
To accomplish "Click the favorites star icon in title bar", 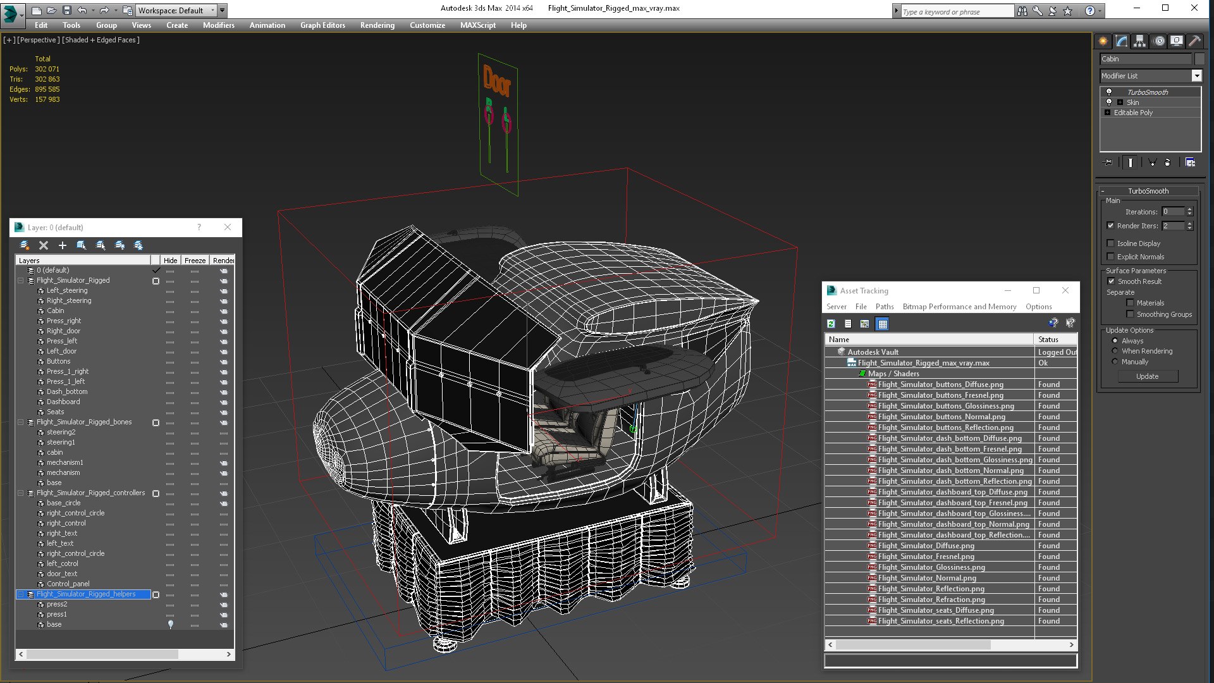I will 1068,11.
